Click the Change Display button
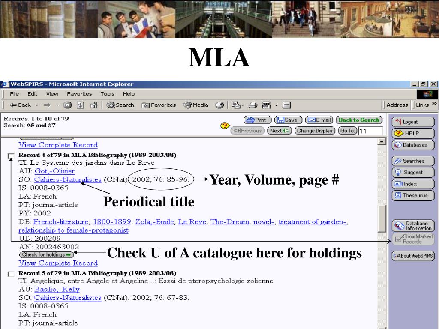439x329 pixels. point(315,131)
